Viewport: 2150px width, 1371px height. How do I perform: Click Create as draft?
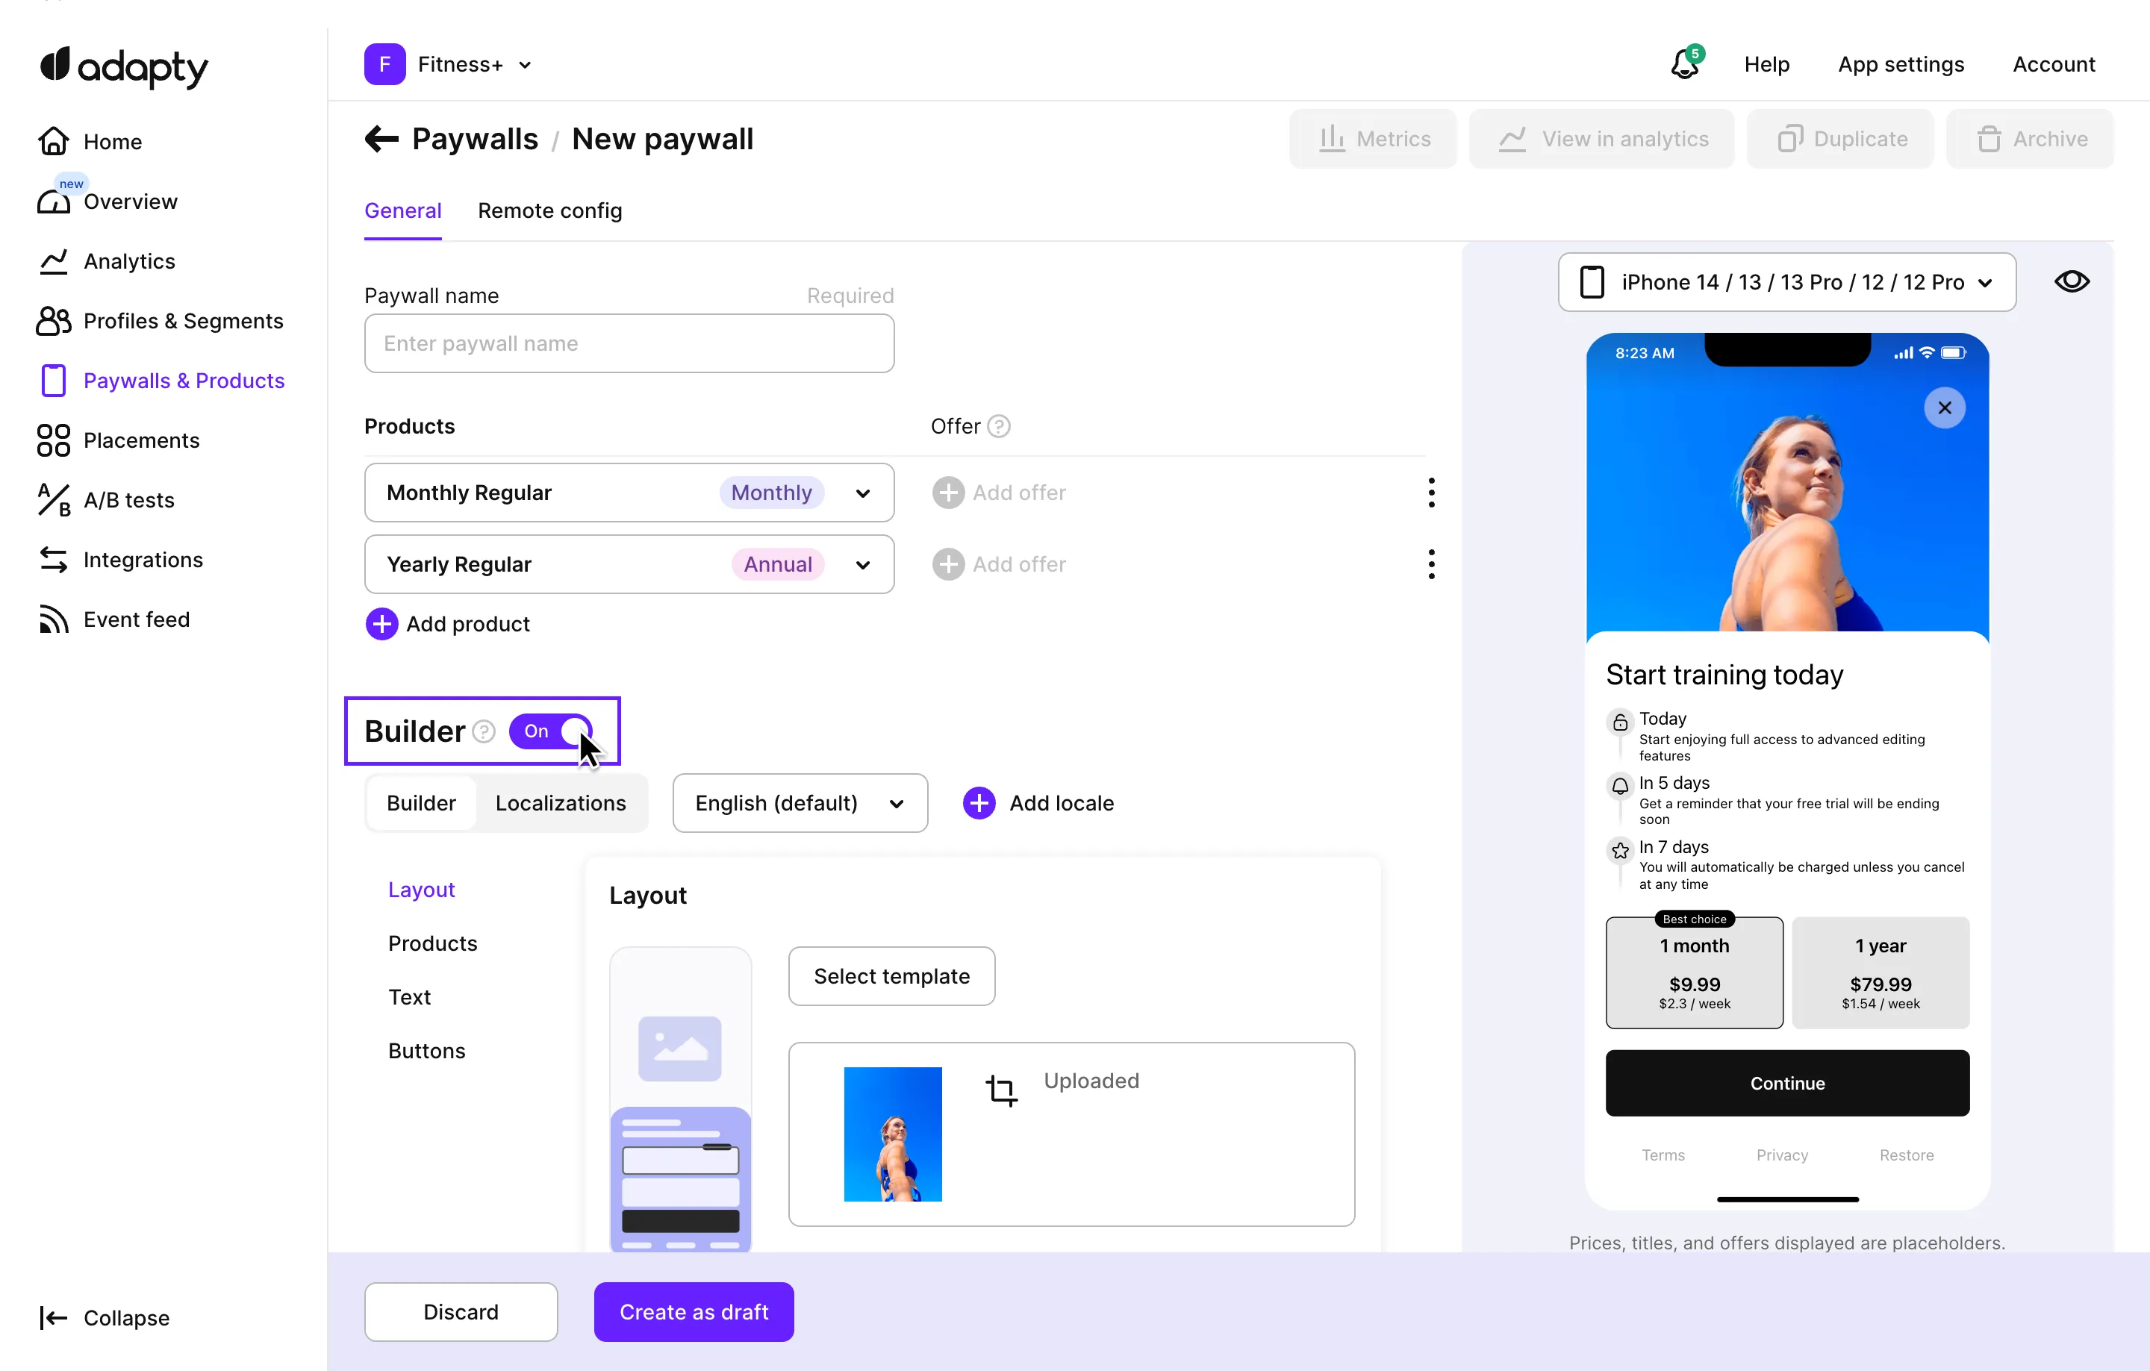tap(693, 1311)
